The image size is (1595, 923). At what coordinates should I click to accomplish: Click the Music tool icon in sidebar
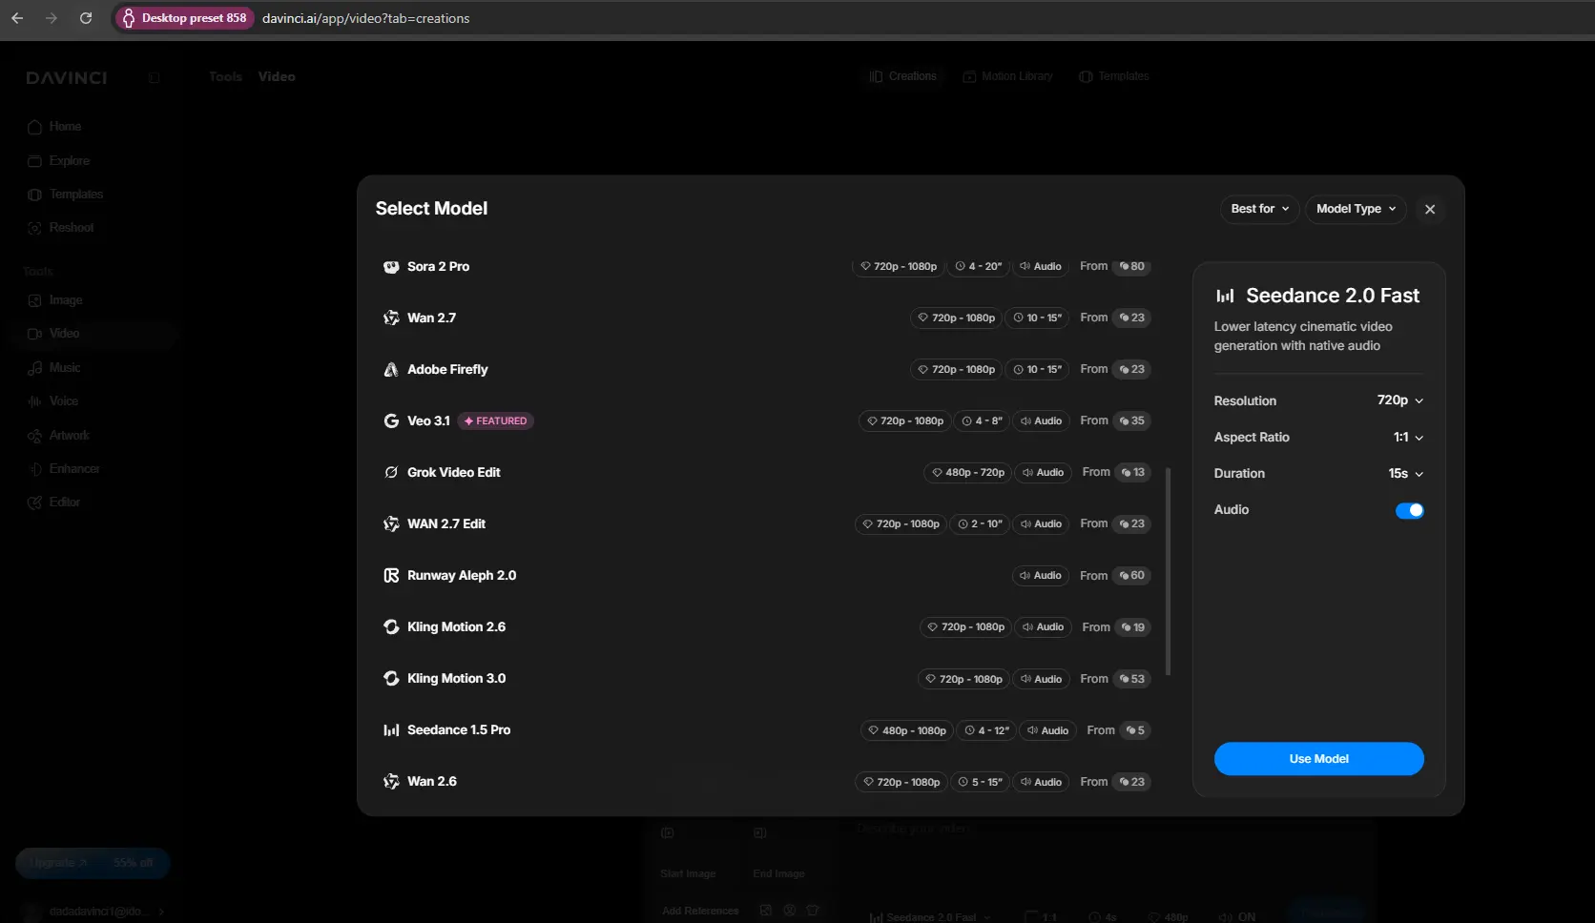(x=35, y=368)
